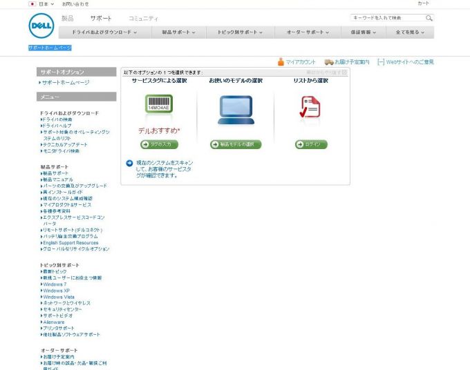Open ネットワークとワイヤレス sidebar link
The image size is (470, 370).
tap(66, 303)
